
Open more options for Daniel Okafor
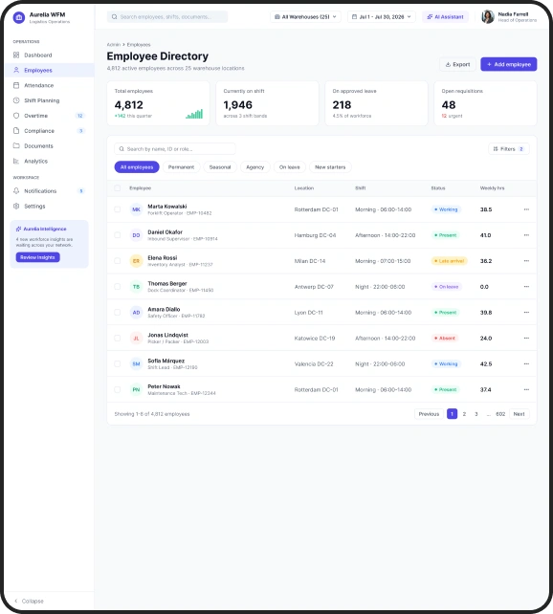[526, 235]
